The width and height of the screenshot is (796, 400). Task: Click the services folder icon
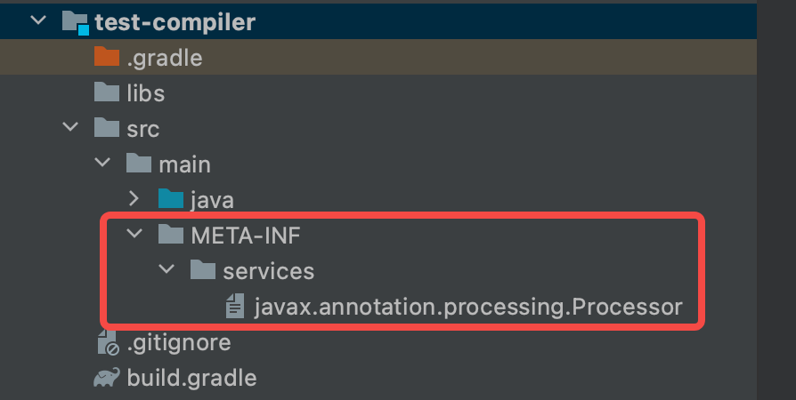click(202, 270)
